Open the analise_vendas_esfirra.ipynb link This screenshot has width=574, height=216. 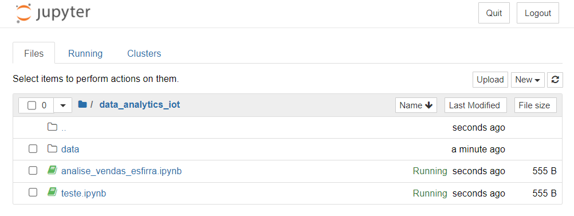click(121, 171)
